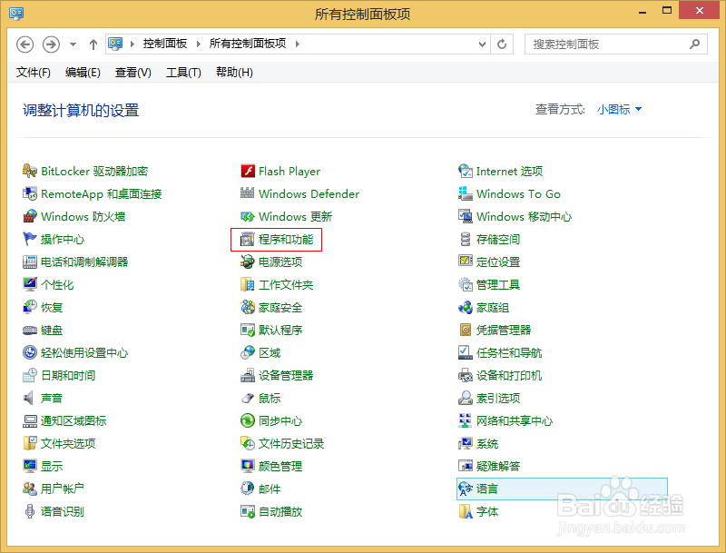
Task: Open the 默认程序 link
Action: (280, 330)
